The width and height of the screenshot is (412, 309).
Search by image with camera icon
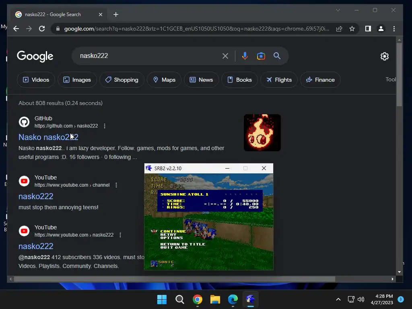point(261,56)
